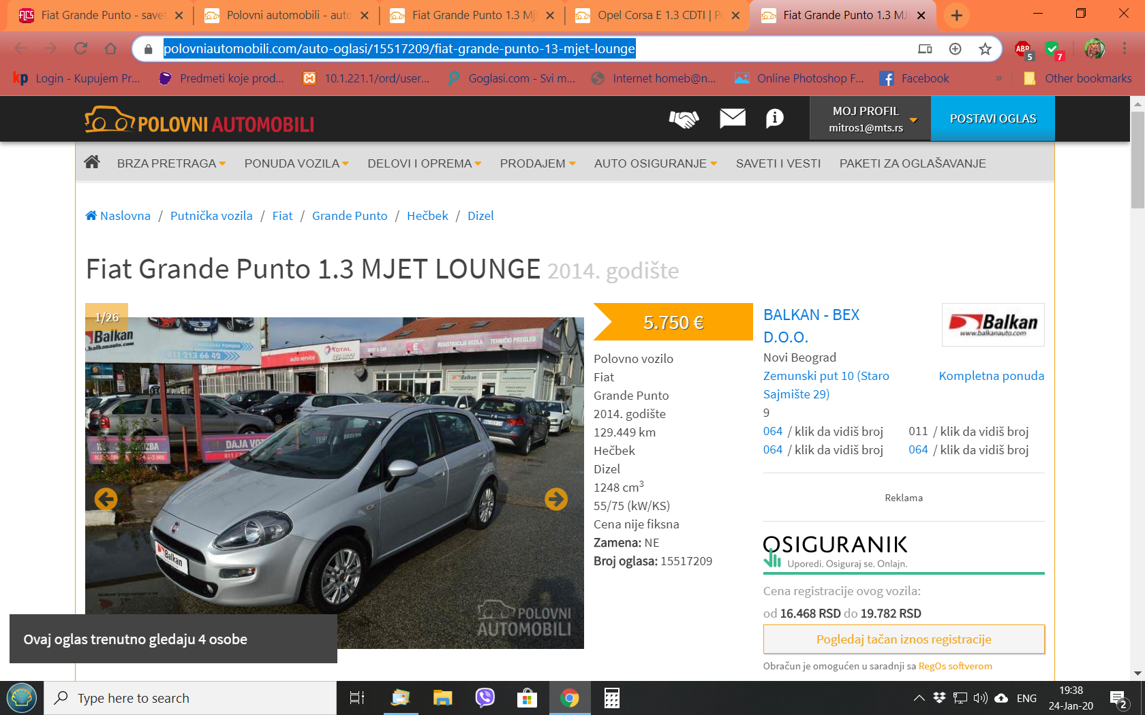View site information via the padlock icon
This screenshot has width=1145, height=715.
[x=148, y=49]
